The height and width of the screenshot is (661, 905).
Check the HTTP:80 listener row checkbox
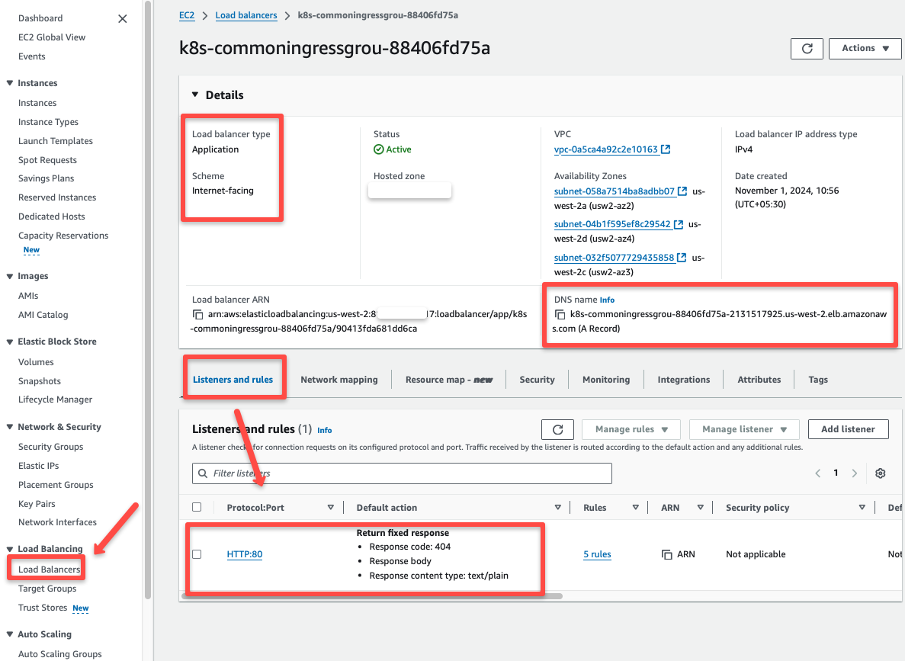coord(196,554)
